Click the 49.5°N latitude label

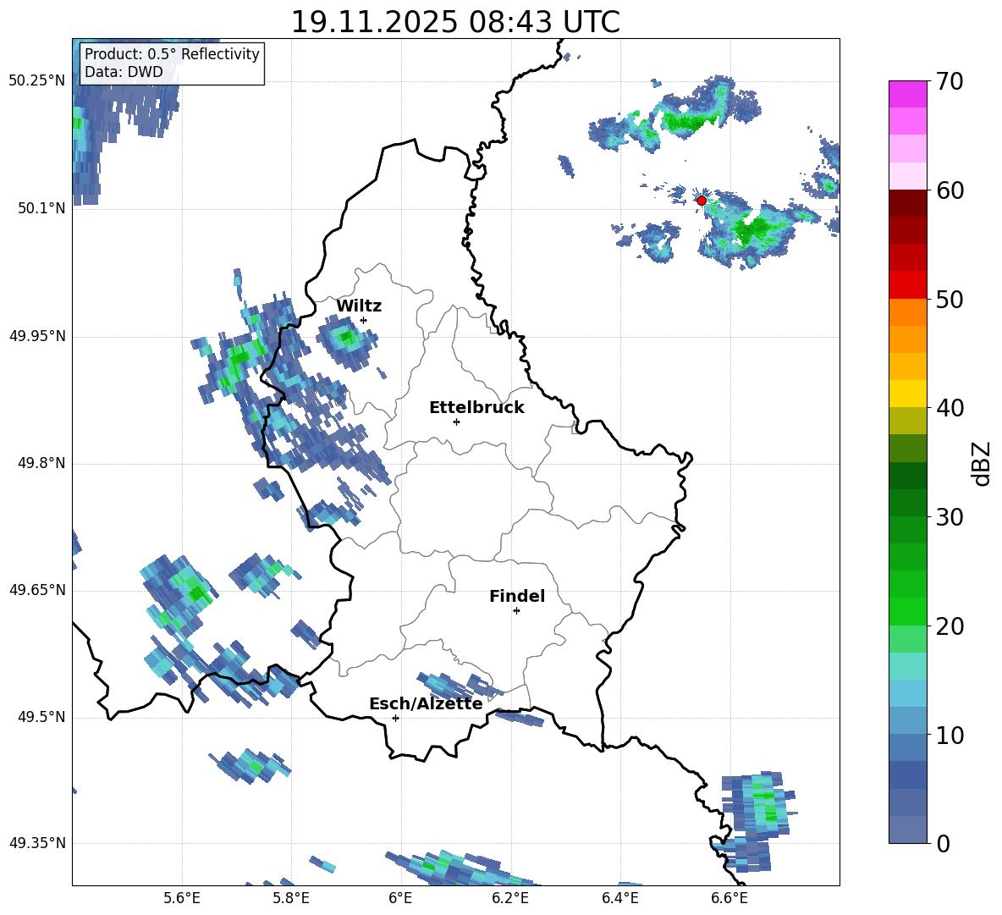point(41,718)
